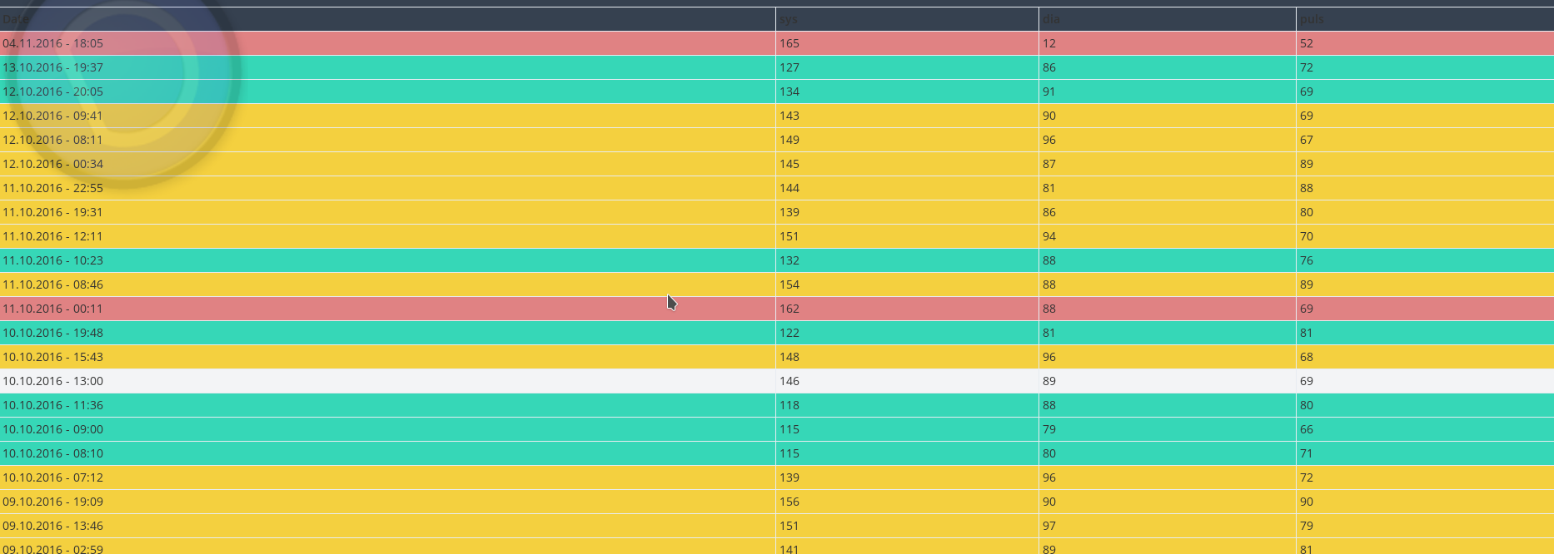Screen dimensions: 1554x554
Task: Select dia value 86 in the 11.10.2016 19:31 row
Action: (x=1168, y=212)
